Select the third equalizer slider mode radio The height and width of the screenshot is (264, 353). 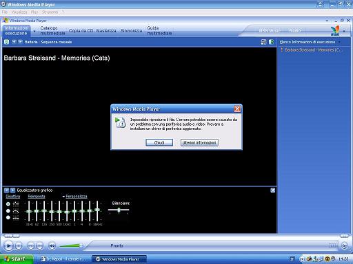[8, 217]
